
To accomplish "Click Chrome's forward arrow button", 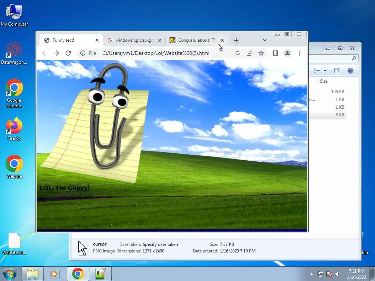I will point(56,53).
